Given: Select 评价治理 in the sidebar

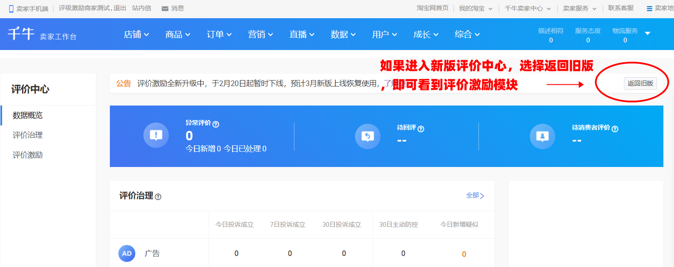Looking at the screenshot, I should [28, 135].
